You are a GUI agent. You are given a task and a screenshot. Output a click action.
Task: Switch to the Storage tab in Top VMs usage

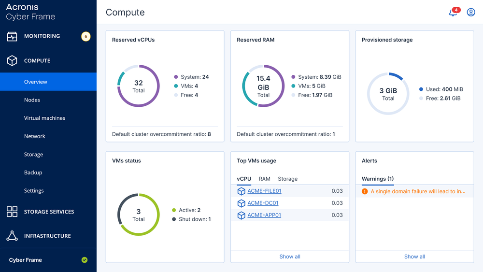click(288, 179)
